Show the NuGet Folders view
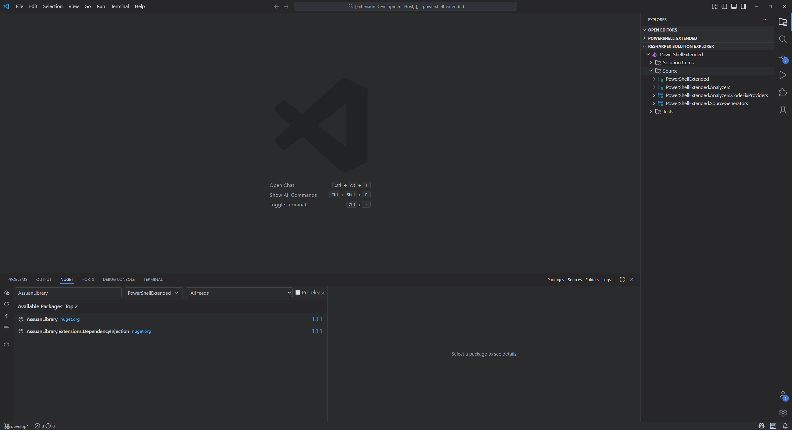Image resolution: width=792 pixels, height=430 pixels. point(592,280)
